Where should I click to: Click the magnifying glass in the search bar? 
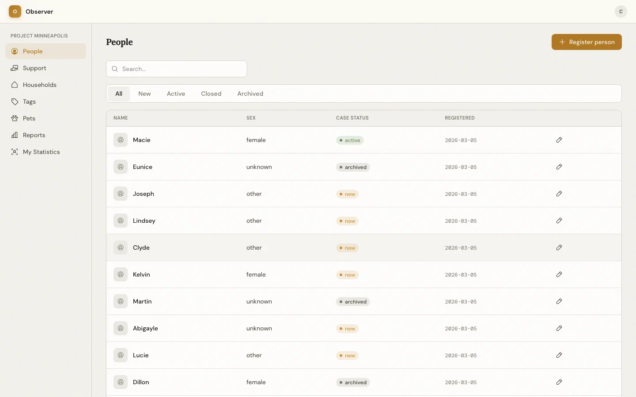click(115, 69)
